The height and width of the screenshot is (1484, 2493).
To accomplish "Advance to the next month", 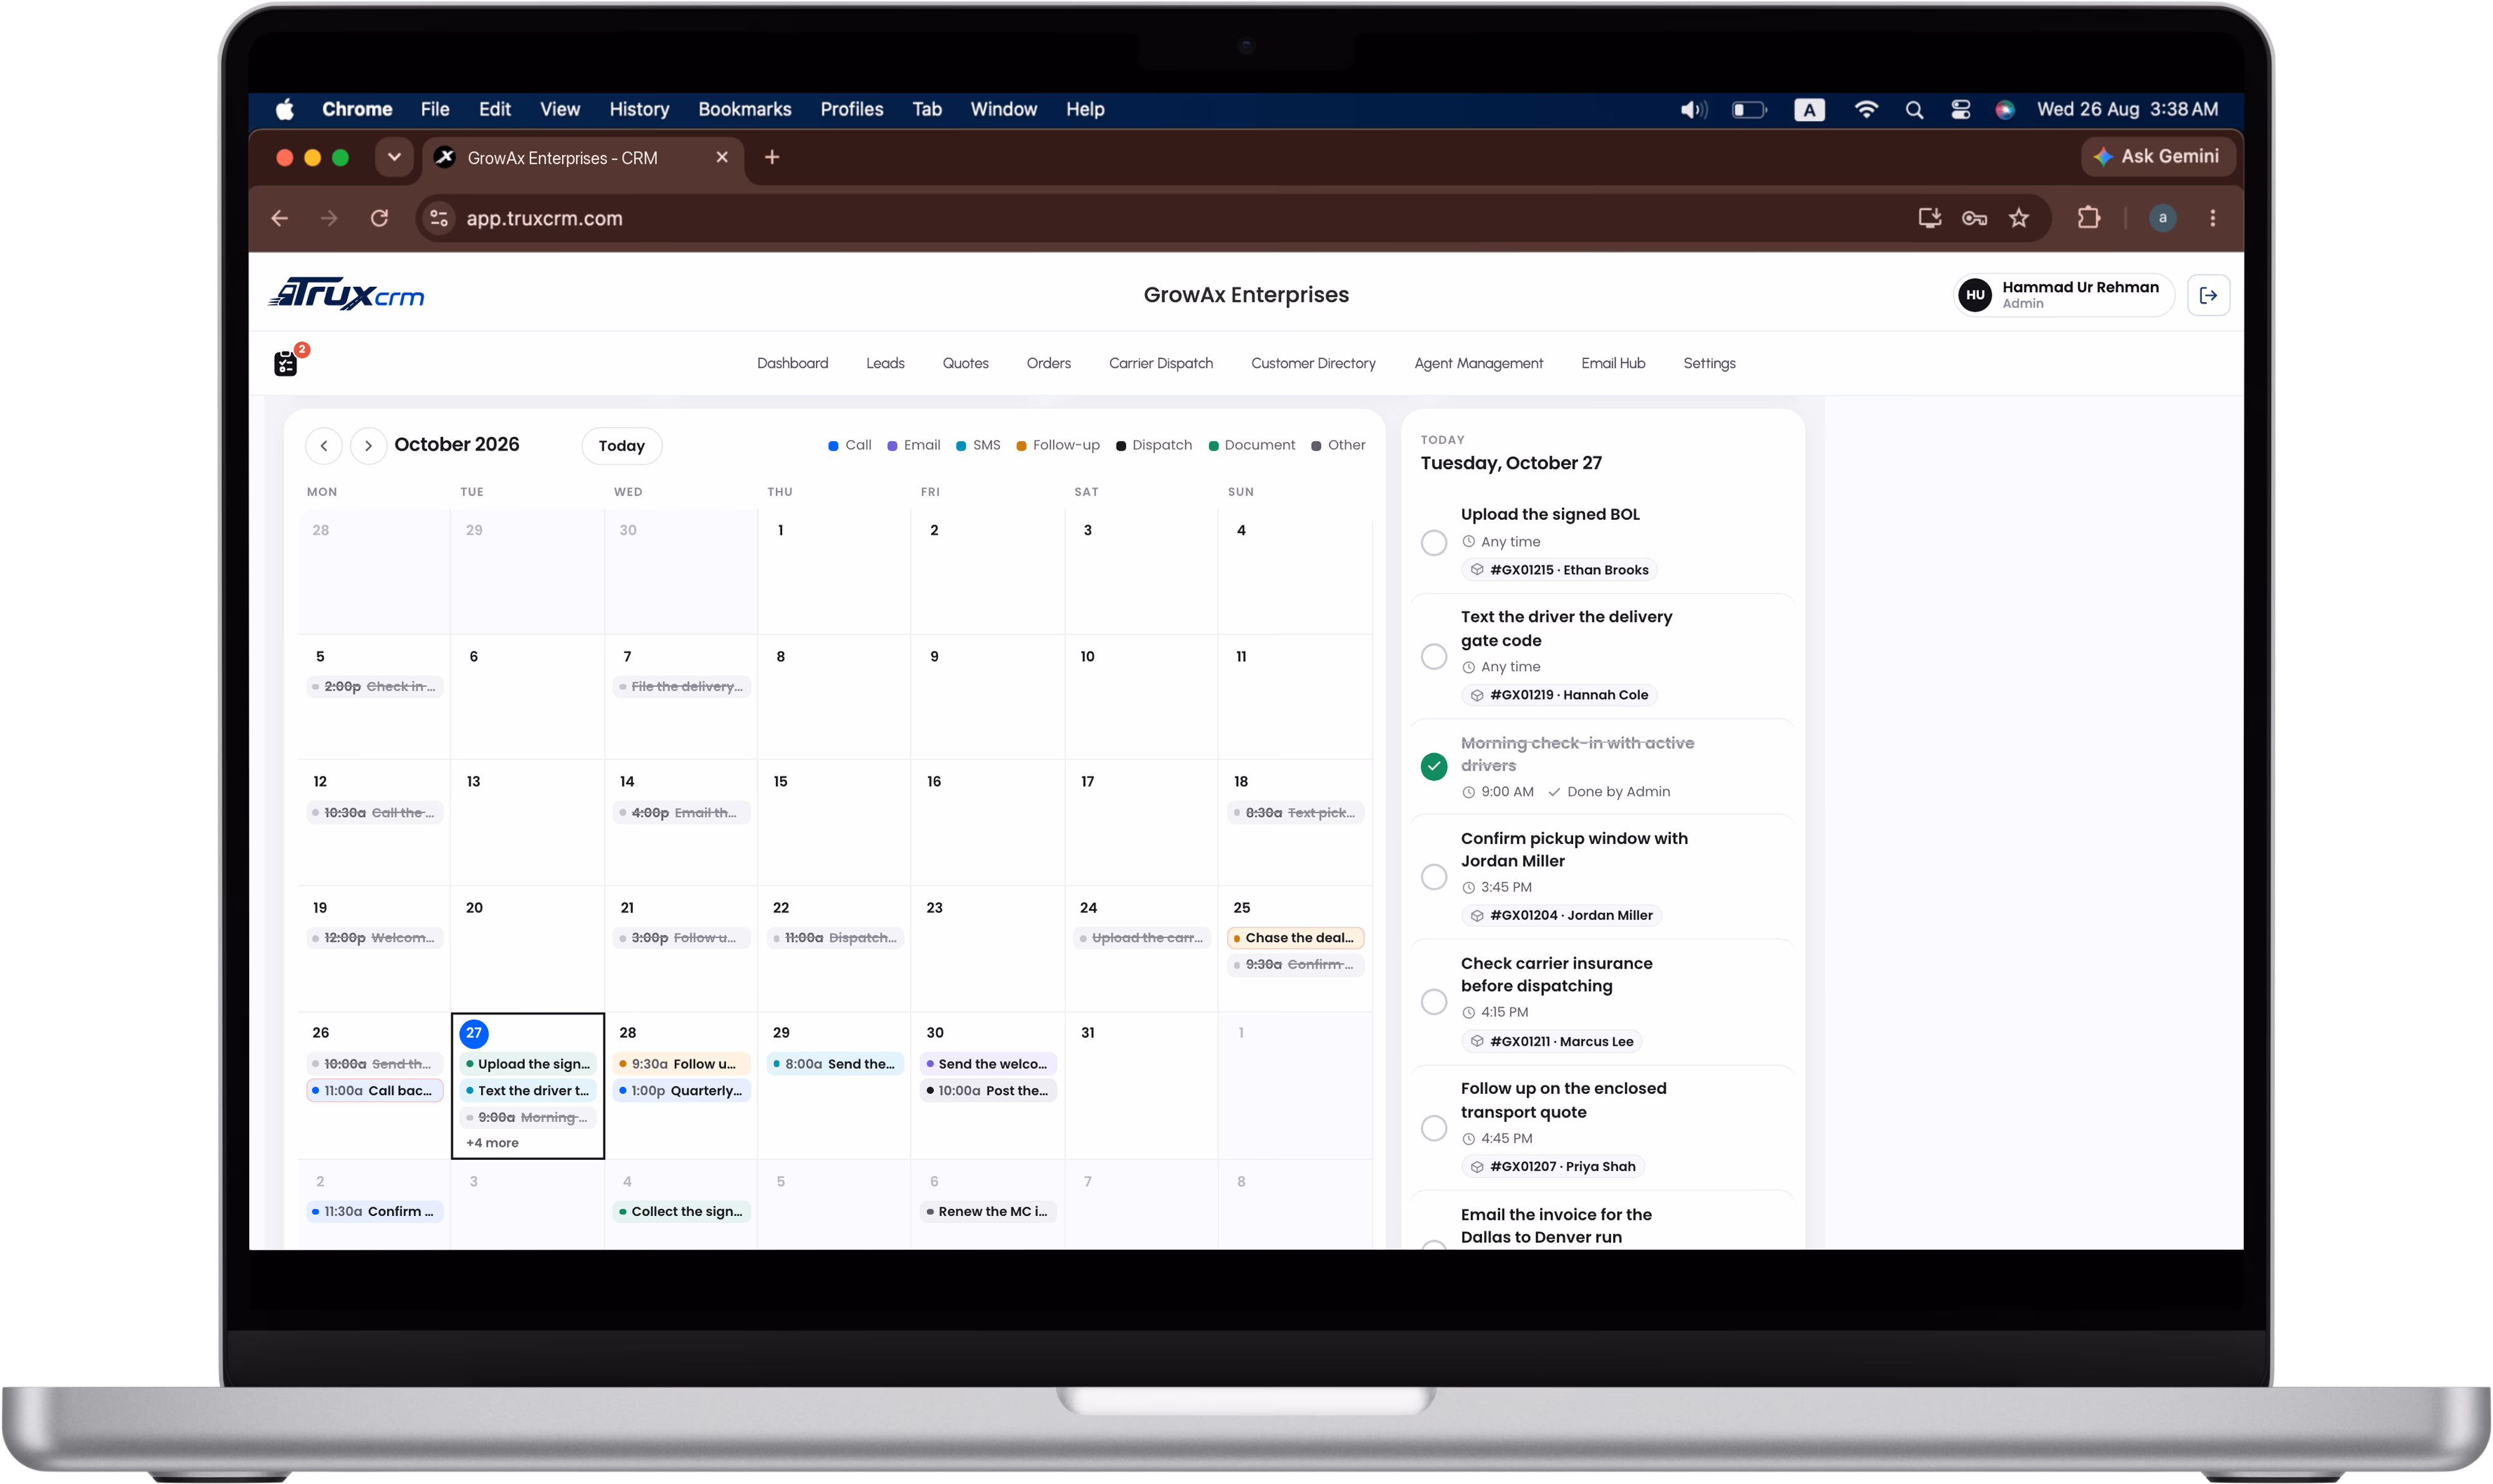I will click(x=368, y=446).
